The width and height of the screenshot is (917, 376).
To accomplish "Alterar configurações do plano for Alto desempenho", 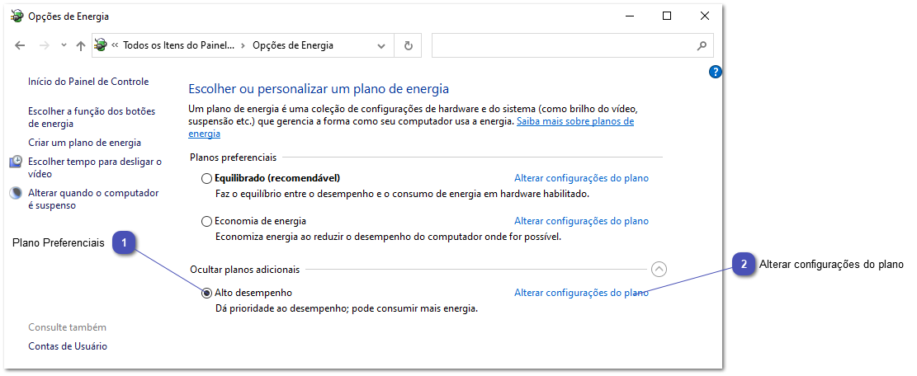I will (581, 293).
